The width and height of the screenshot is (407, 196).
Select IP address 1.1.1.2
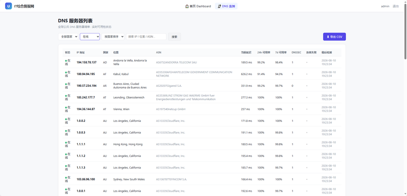[81, 156]
